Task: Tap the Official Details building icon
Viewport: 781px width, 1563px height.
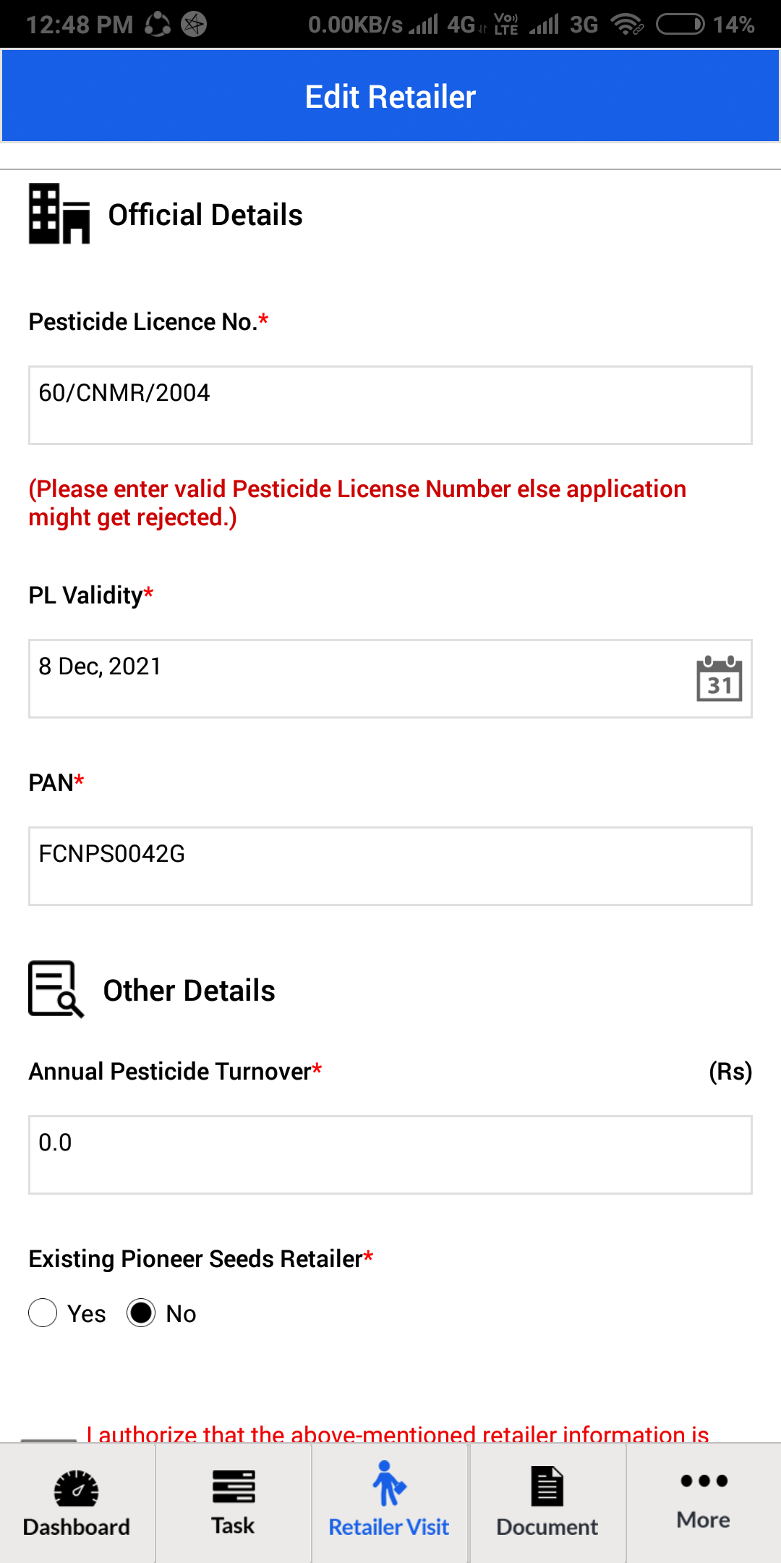Action: 59,214
